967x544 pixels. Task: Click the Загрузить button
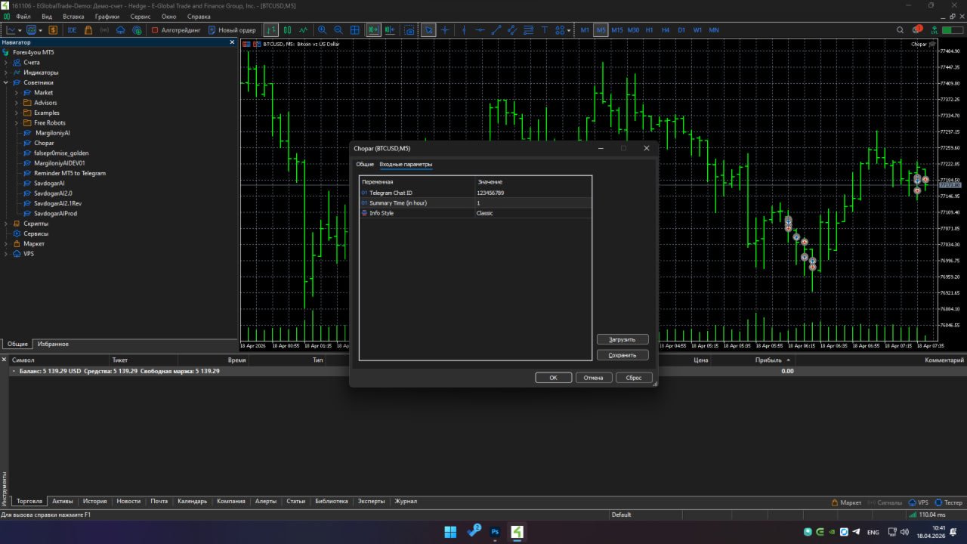click(x=623, y=340)
